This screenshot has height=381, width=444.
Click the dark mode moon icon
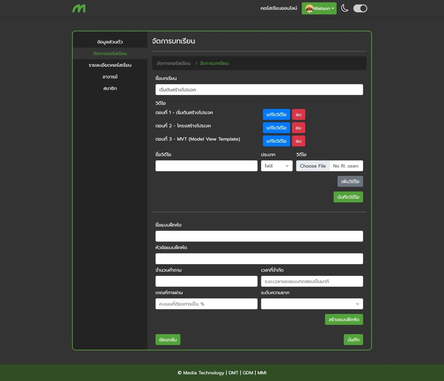point(344,8)
